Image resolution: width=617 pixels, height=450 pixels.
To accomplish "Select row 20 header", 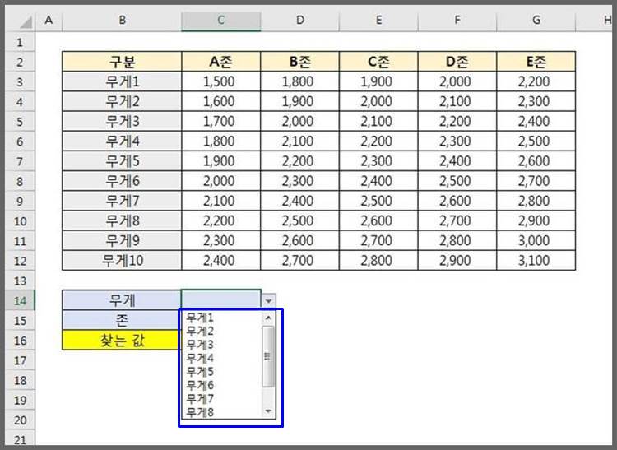I will tap(20, 420).
